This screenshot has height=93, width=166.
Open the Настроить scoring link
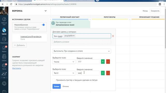pyautogui.click(x=17, y=68)
